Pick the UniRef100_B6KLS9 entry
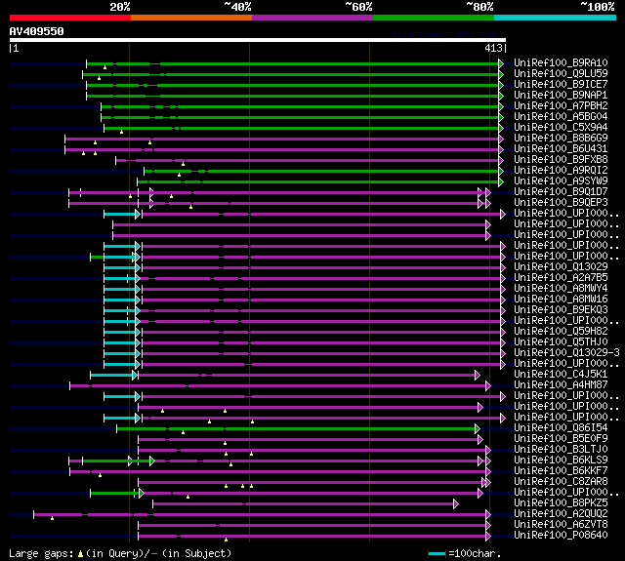This screenshot has width=625, height=561. coord(561,461)
